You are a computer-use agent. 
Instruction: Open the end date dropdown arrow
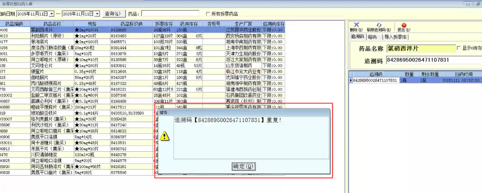tap(98, 14)
